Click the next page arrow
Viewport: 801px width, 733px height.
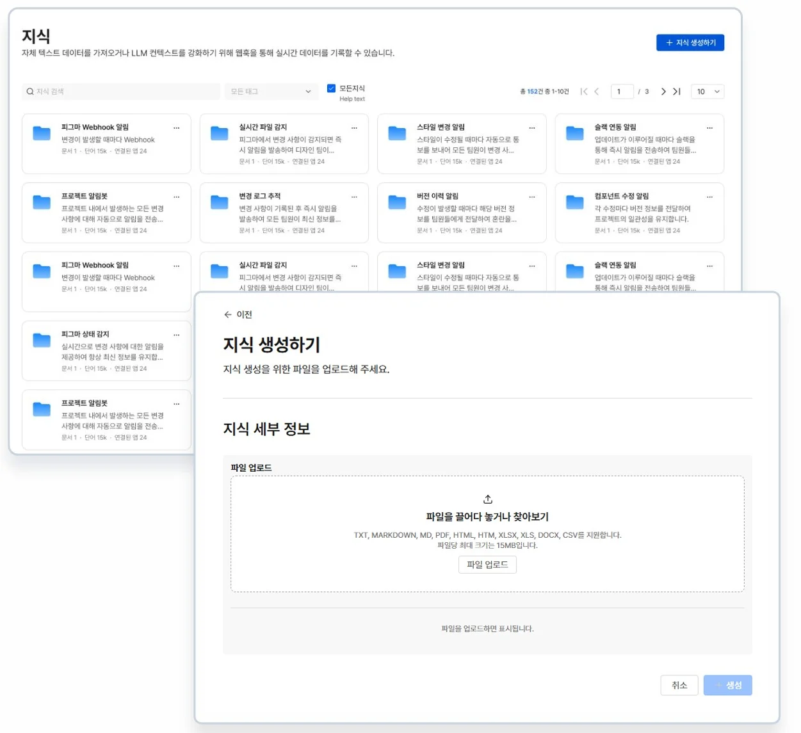click(663, 92)
